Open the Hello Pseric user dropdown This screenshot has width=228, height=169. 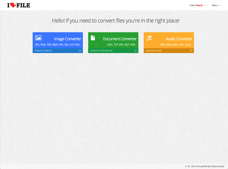click(197, 5)
